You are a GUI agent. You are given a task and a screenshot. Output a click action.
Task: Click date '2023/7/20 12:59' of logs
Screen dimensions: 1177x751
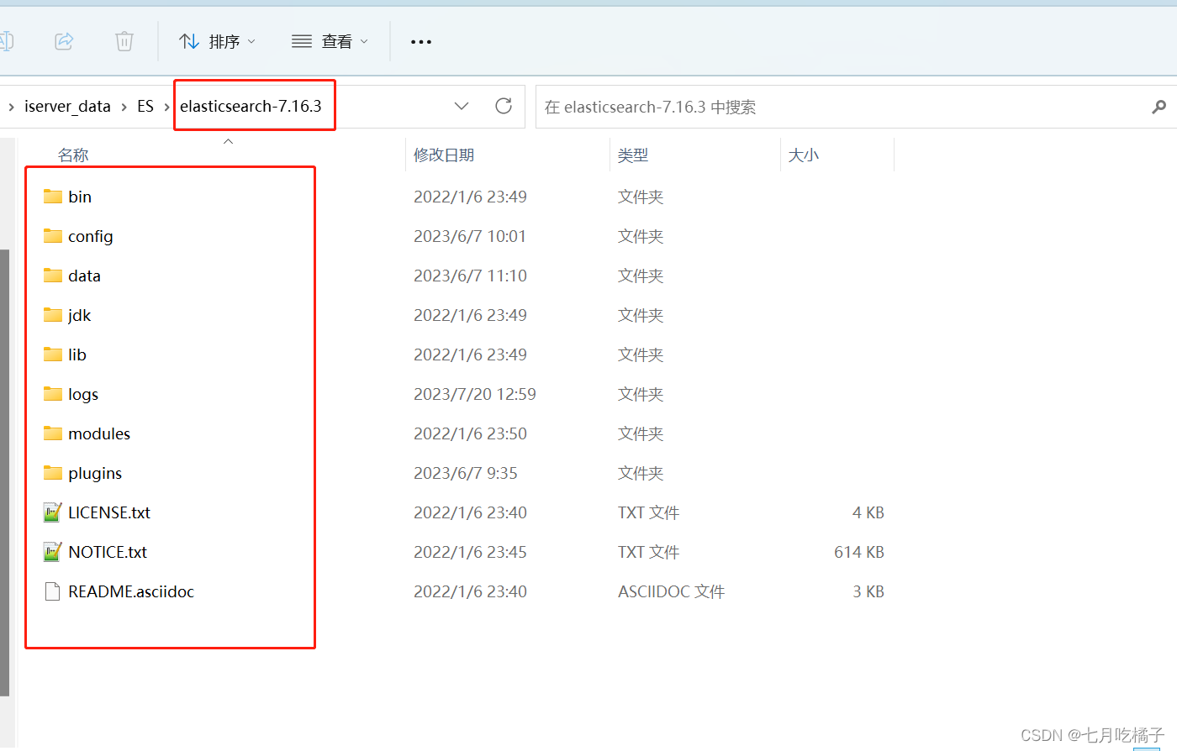click(475, 394)
